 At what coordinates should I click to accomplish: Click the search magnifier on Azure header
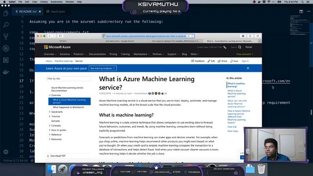coord(240,47)
